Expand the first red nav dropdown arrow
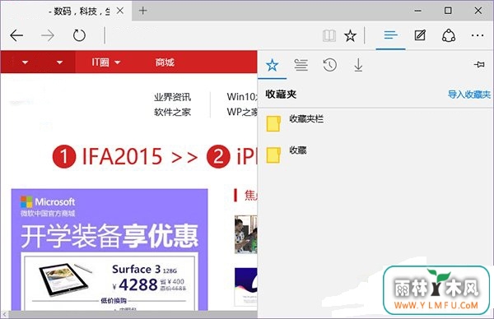 pyautogui.click(x=26, y=62)
